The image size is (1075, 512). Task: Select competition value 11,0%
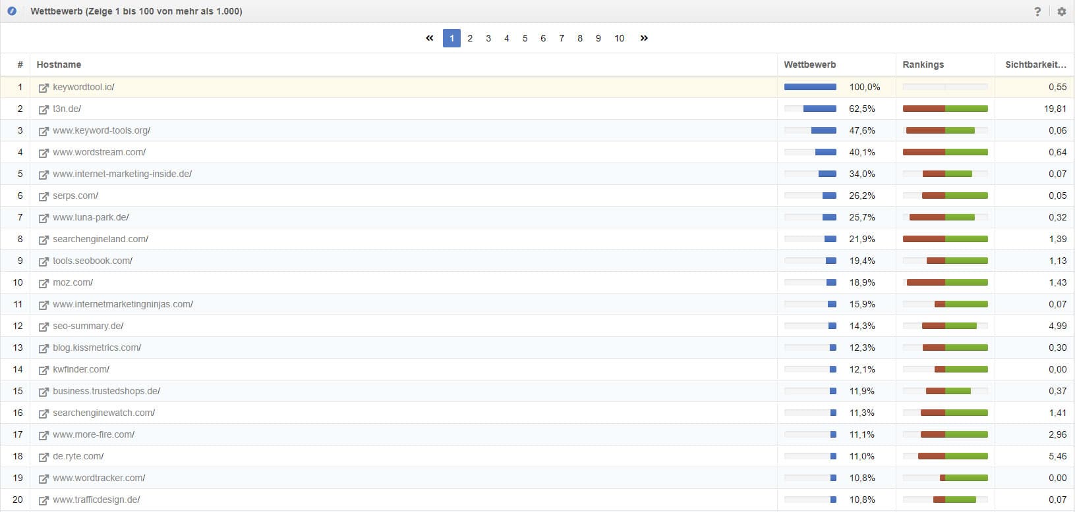pyautogui.click(x=862, y=456)
